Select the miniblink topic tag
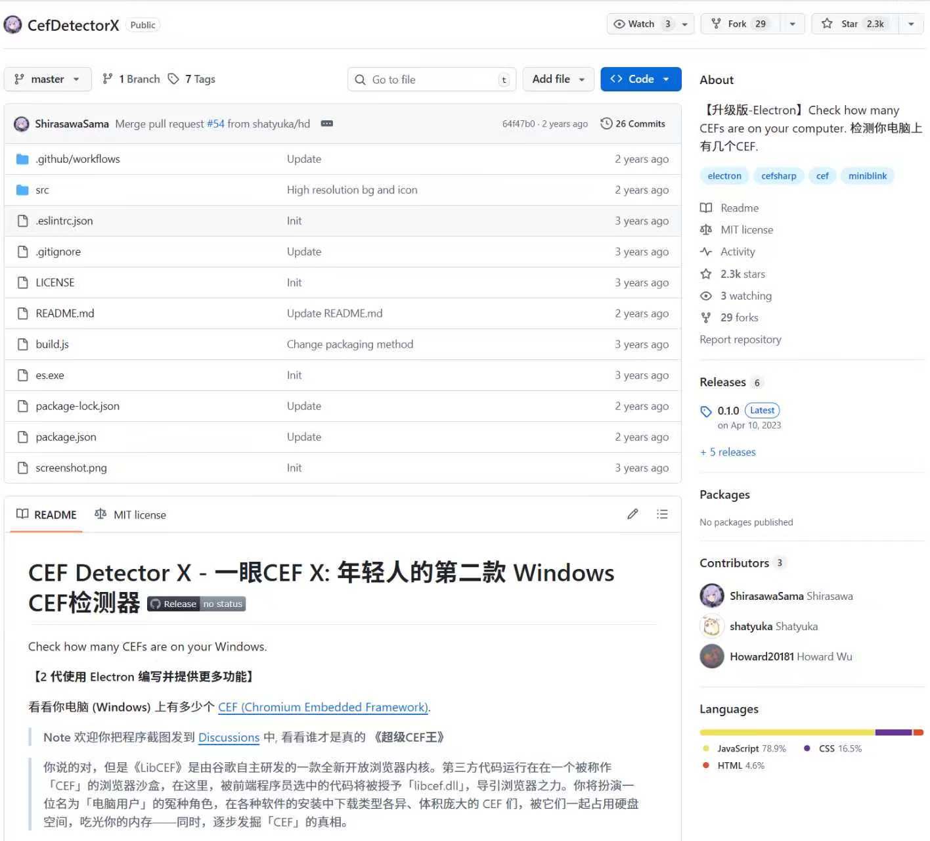Screen dimensions: 930x841 pos(868,175)
